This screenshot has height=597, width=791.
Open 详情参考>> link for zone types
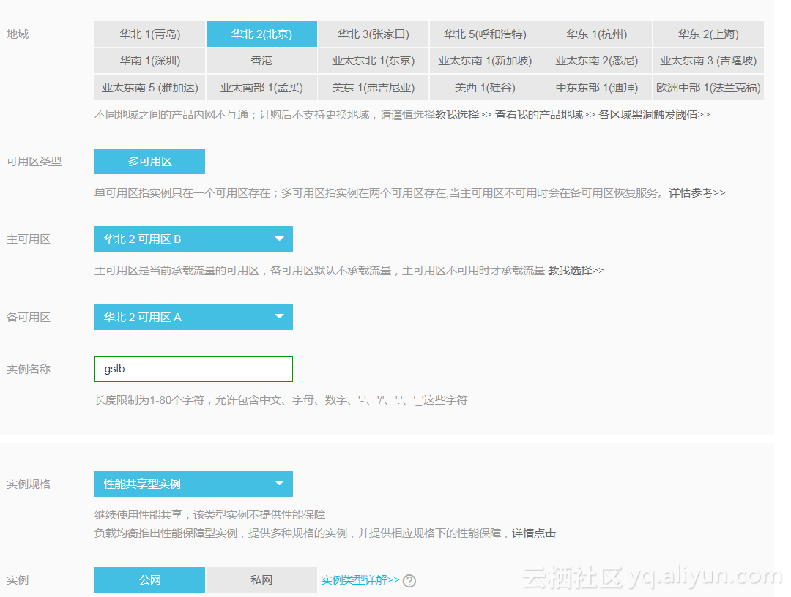[697, 193]
